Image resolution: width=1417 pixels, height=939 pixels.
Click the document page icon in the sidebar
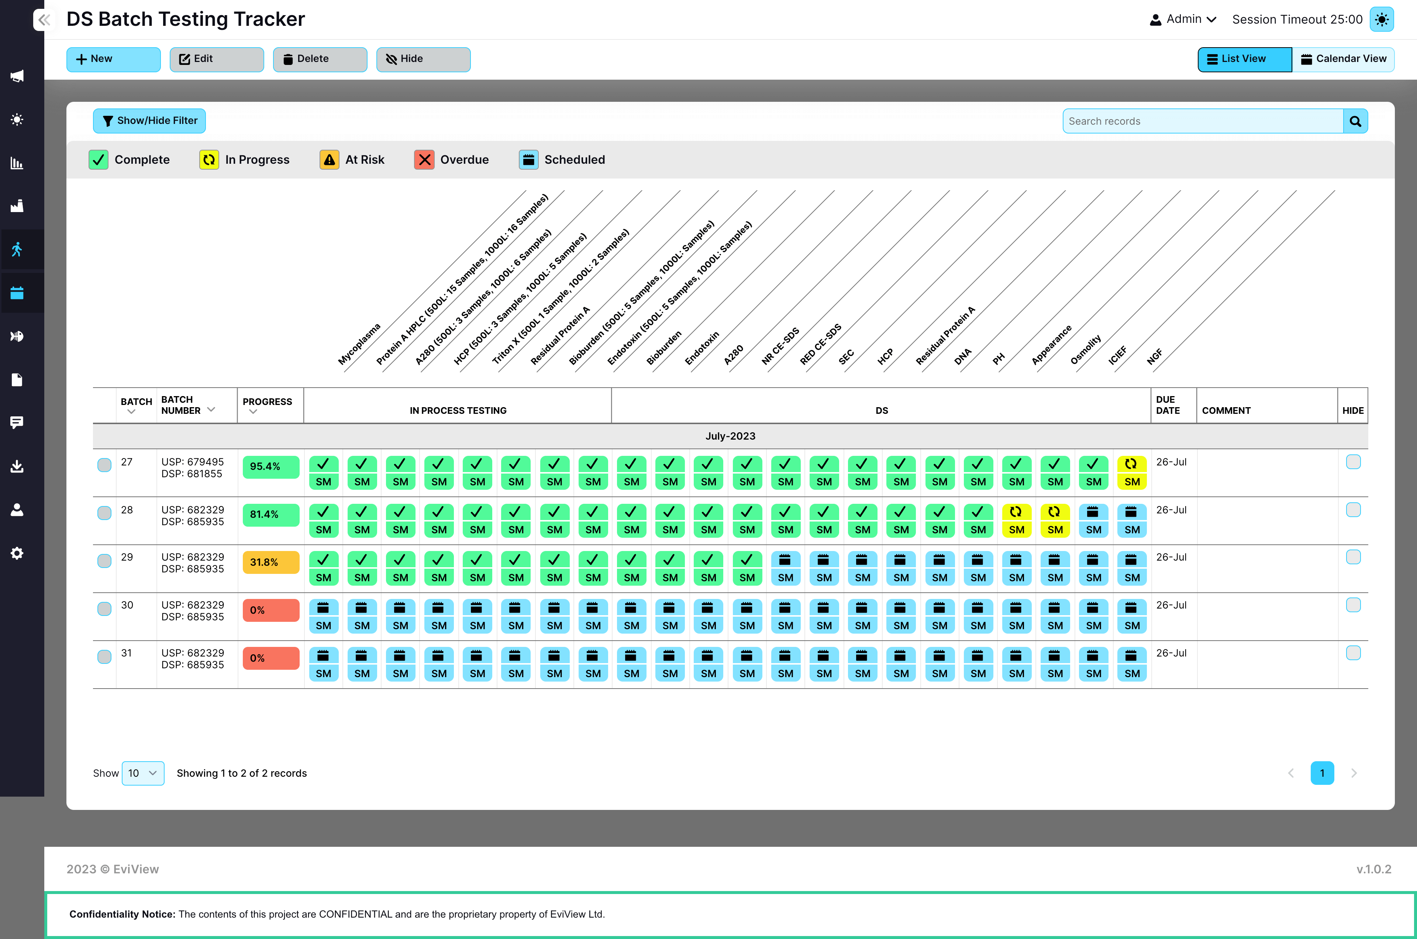(17, 380)
